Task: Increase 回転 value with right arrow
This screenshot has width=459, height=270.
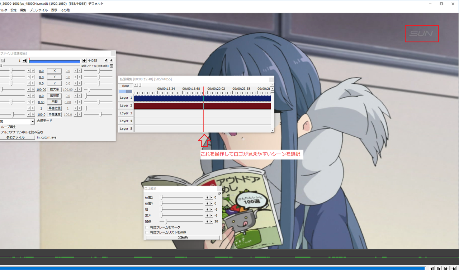Action: [x=33, y=102]
